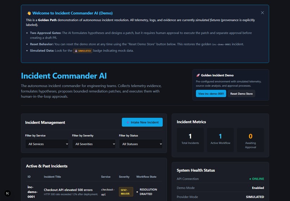Click the Next.js round logo icon
The image size is (290, 201).
(x=8, y=193)
